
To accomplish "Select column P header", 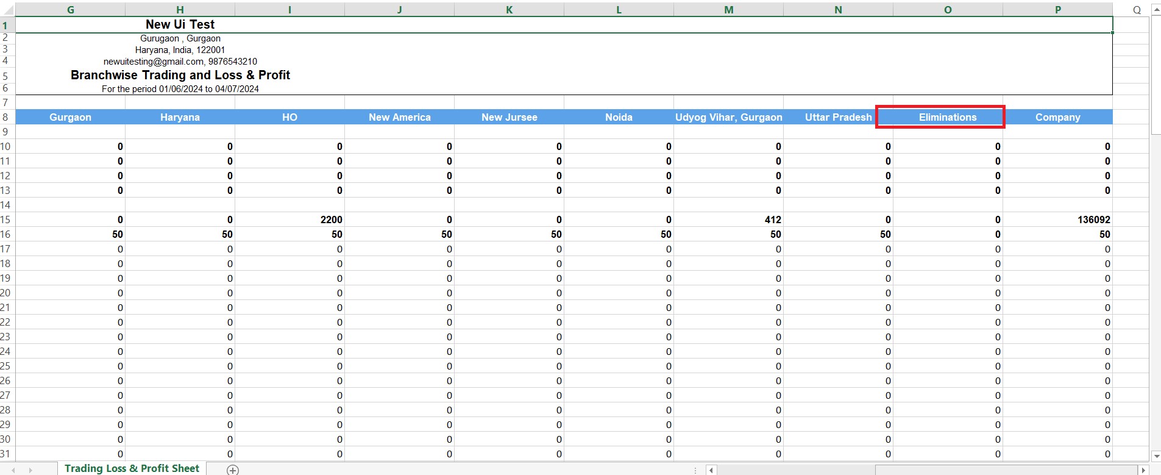I will click(1057, 10).
